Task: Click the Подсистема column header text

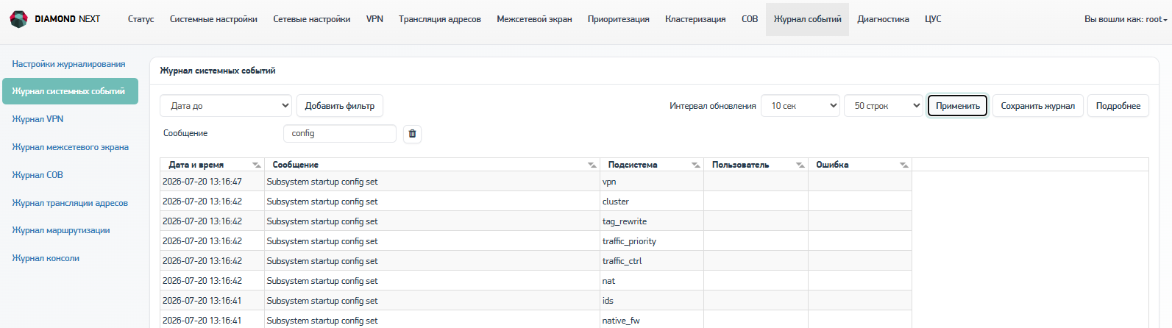Action: [633, 165]
